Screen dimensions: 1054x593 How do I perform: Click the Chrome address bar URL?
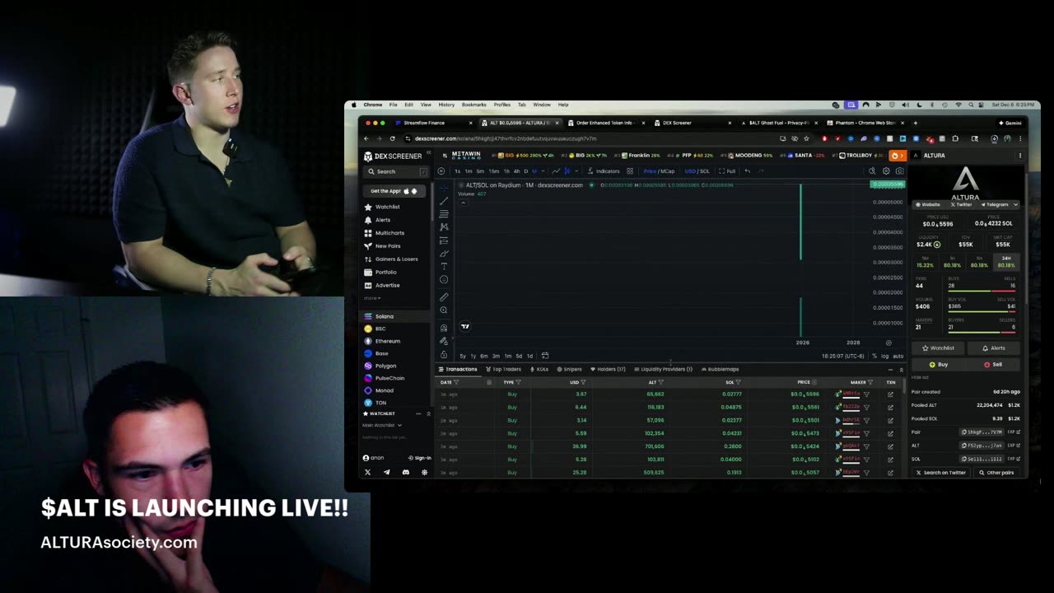pyautogui.click(x=506, y=138)
